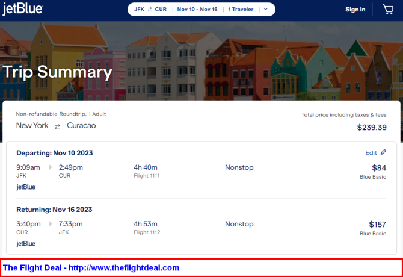This screenshot has width=403, height=277.
Task: Click Departing: Nov 10 2023 heading
Action: pyautogui.click(x=55, y=153)
